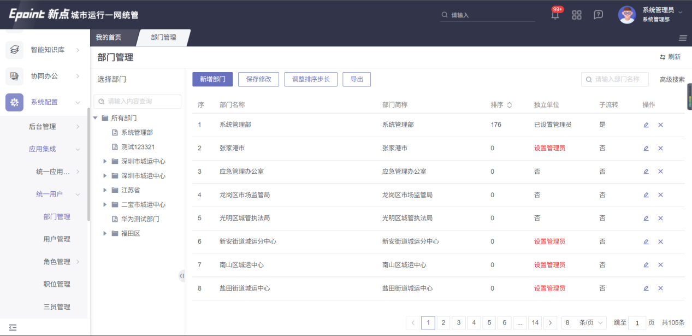Edit the 系统管理部 row with the pencil icon
692x336 pixels.
[x=646, y=125]
